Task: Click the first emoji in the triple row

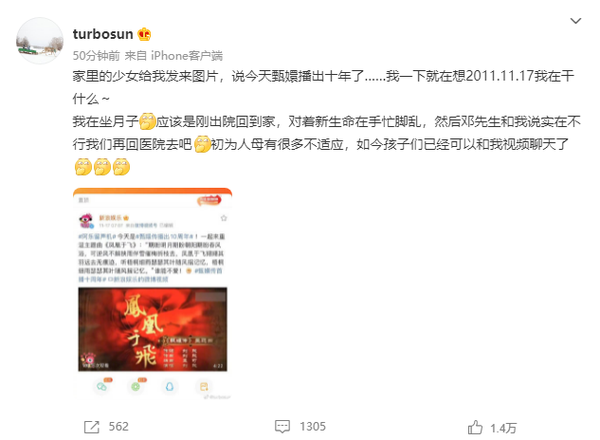Action: pos(83,167)
